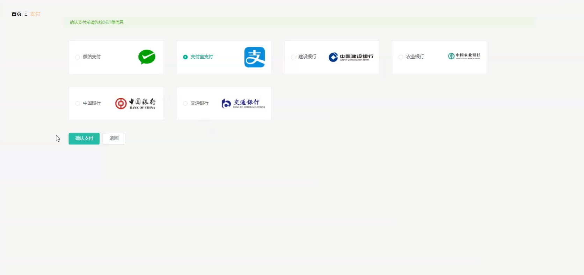The image size is (584, 275).
Task: Open the 首页 breadcrumb link
Action: tap(16, 14)
